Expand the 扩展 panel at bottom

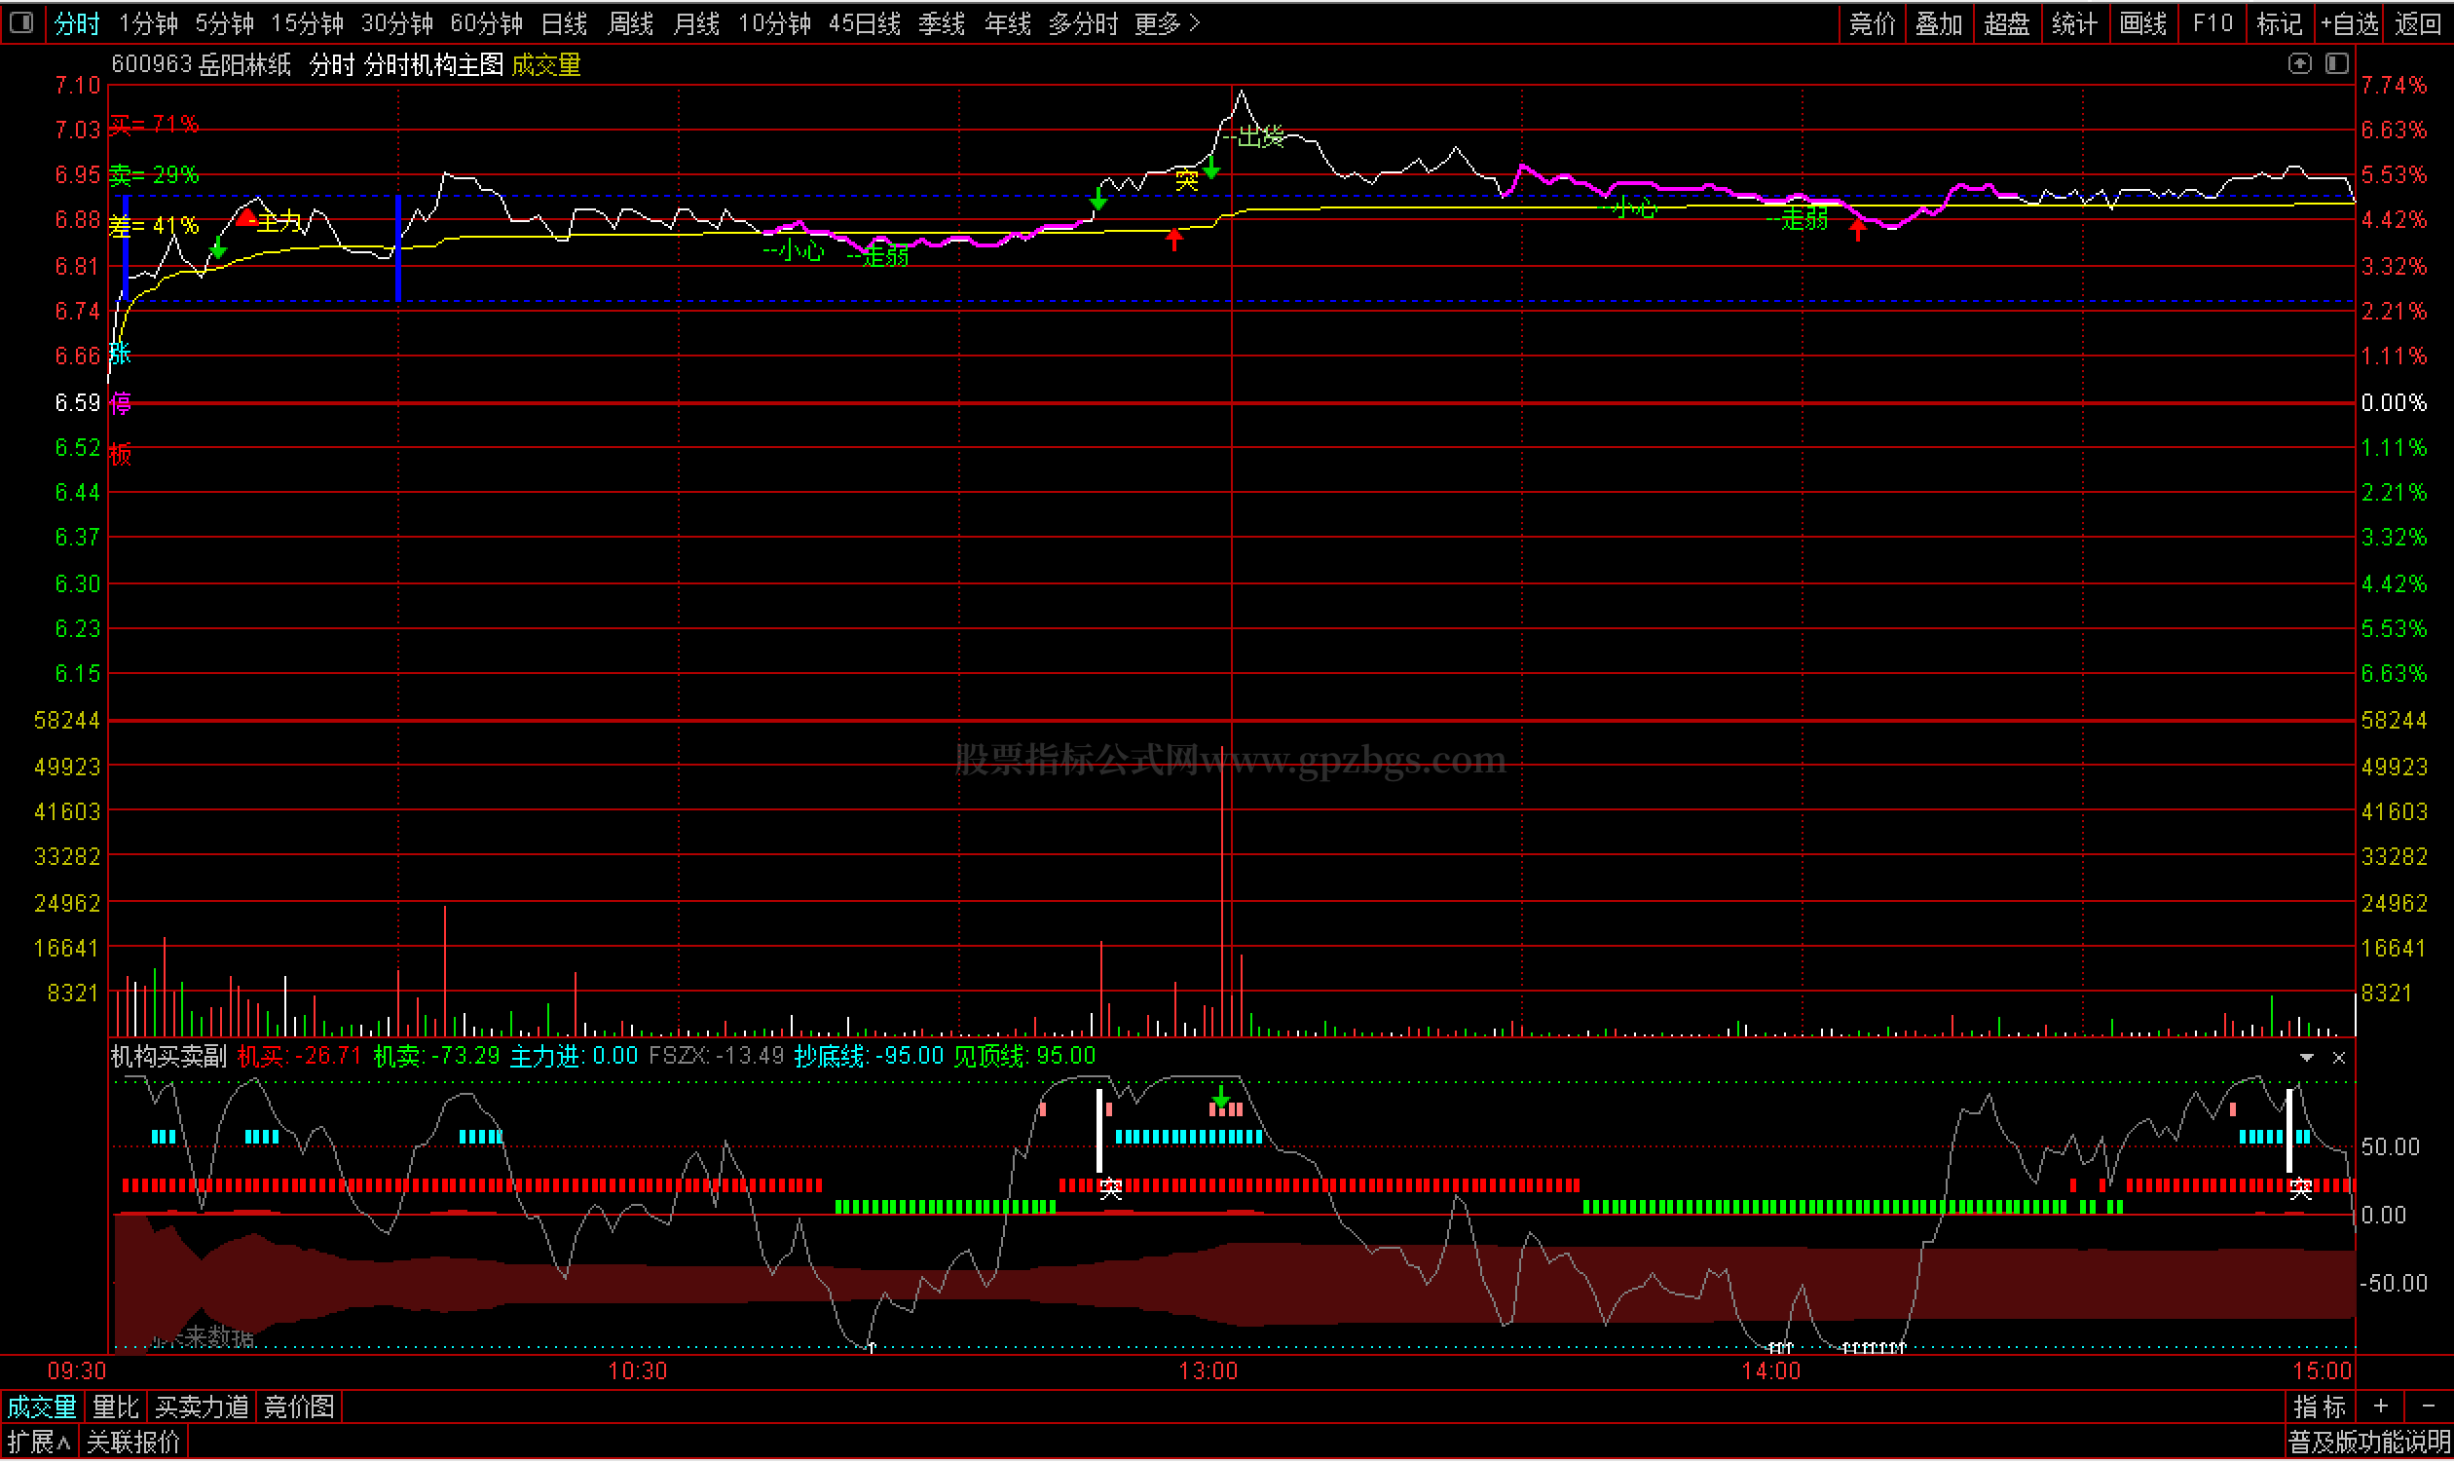[37, 1444]
